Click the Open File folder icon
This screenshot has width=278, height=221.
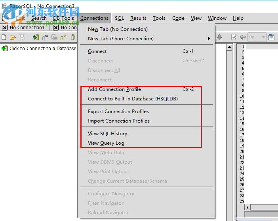click(13, 37)
